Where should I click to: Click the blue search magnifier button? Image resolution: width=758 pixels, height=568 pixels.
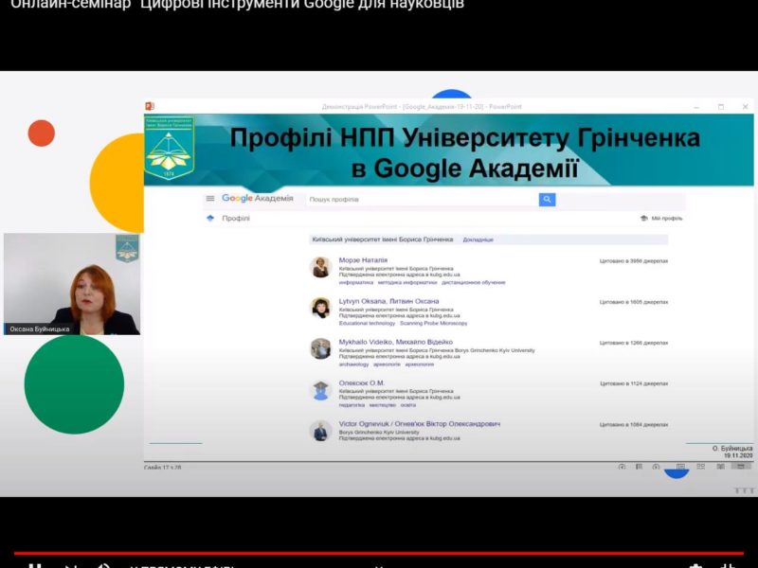[547, 200]
